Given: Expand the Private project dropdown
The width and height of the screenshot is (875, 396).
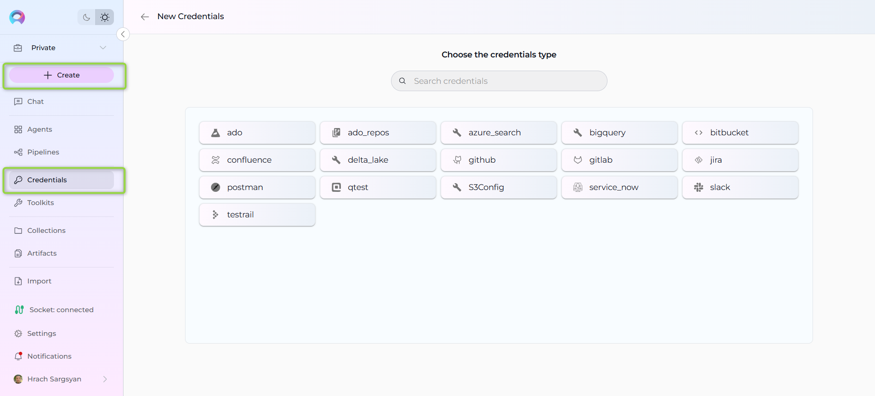Looking at the screenshot, I should (103, 48).
